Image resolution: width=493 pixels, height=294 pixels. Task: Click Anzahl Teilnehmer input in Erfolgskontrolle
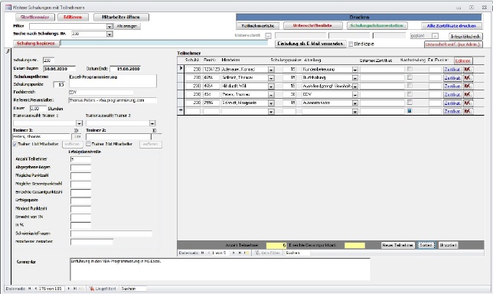81,159
